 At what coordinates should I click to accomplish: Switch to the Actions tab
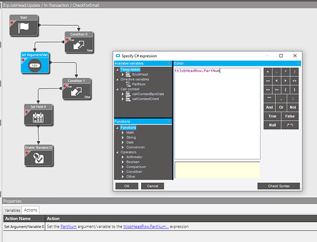tap(30, 210)
